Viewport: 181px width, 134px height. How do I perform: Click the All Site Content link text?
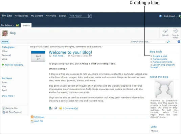coord(14,112)
